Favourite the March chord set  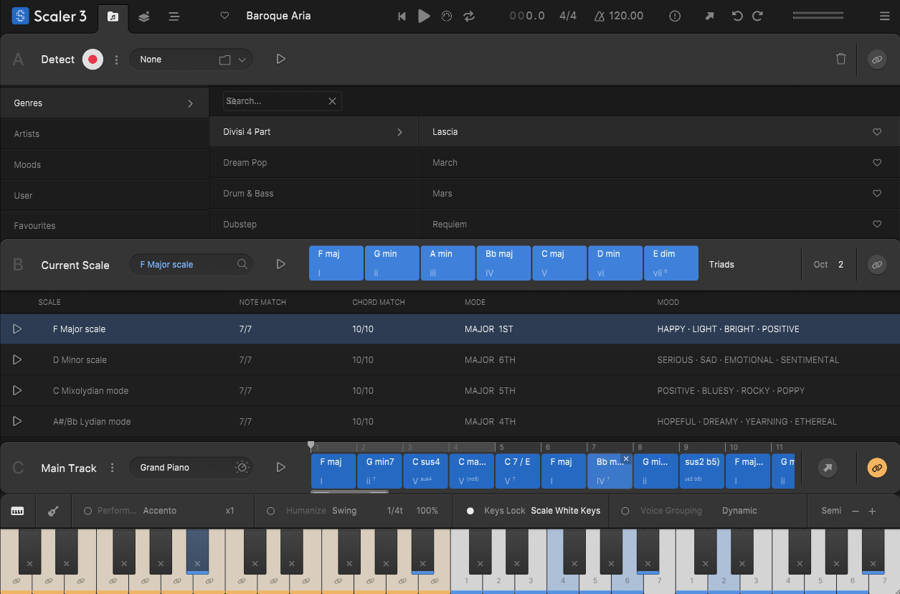click(x=876, y=163)
